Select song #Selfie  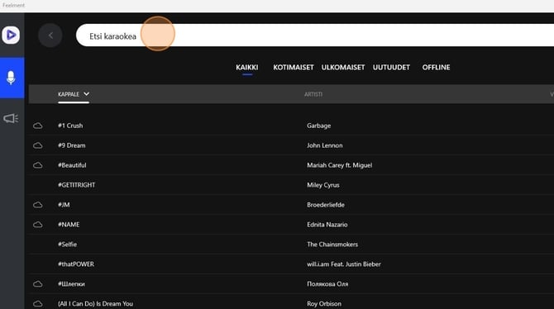coord(68,245)
